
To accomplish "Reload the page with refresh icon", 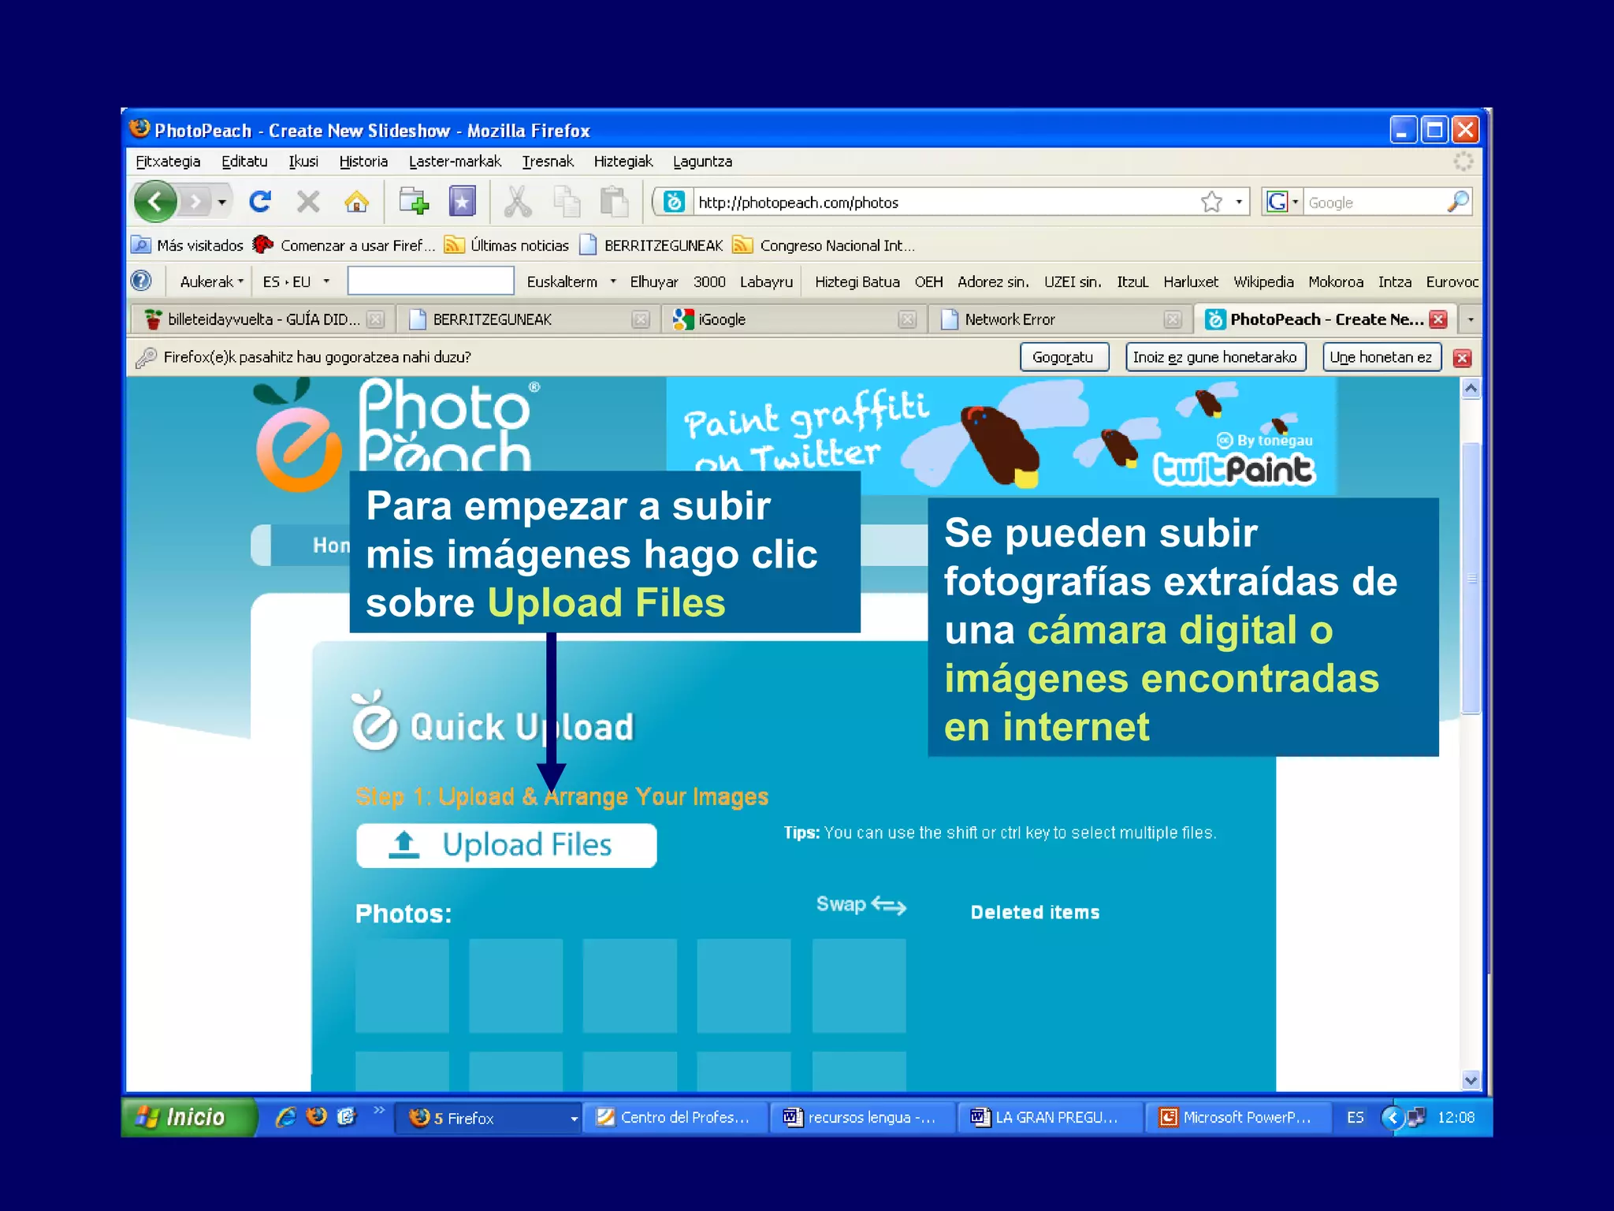I will click(260, 202).
